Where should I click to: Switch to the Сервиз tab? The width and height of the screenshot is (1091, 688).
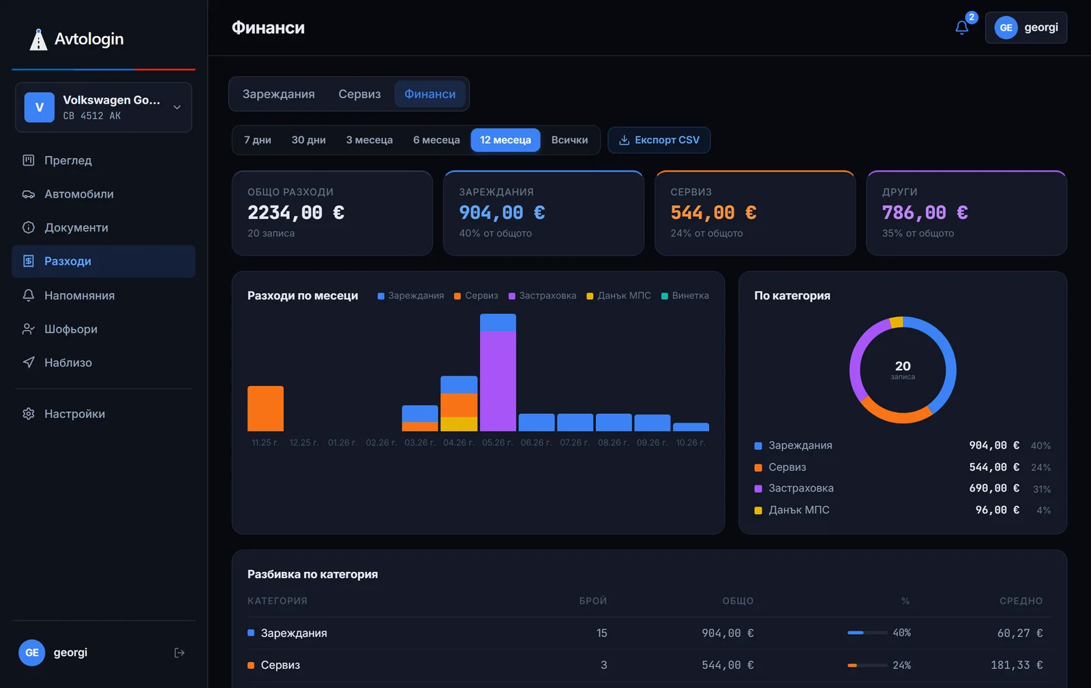[359, 94]
